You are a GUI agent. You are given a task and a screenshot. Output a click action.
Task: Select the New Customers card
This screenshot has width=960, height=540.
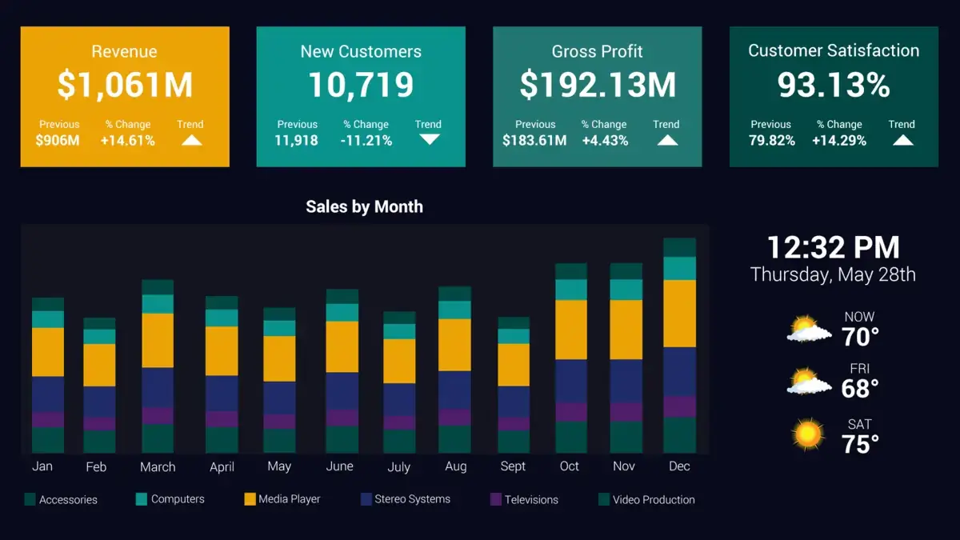click(x=360, y=96)
